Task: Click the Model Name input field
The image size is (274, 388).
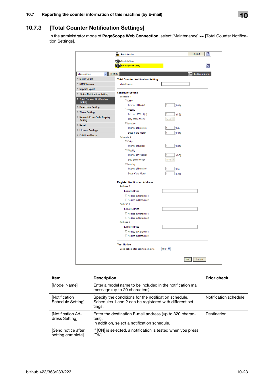Action: [x=175, y=84]
